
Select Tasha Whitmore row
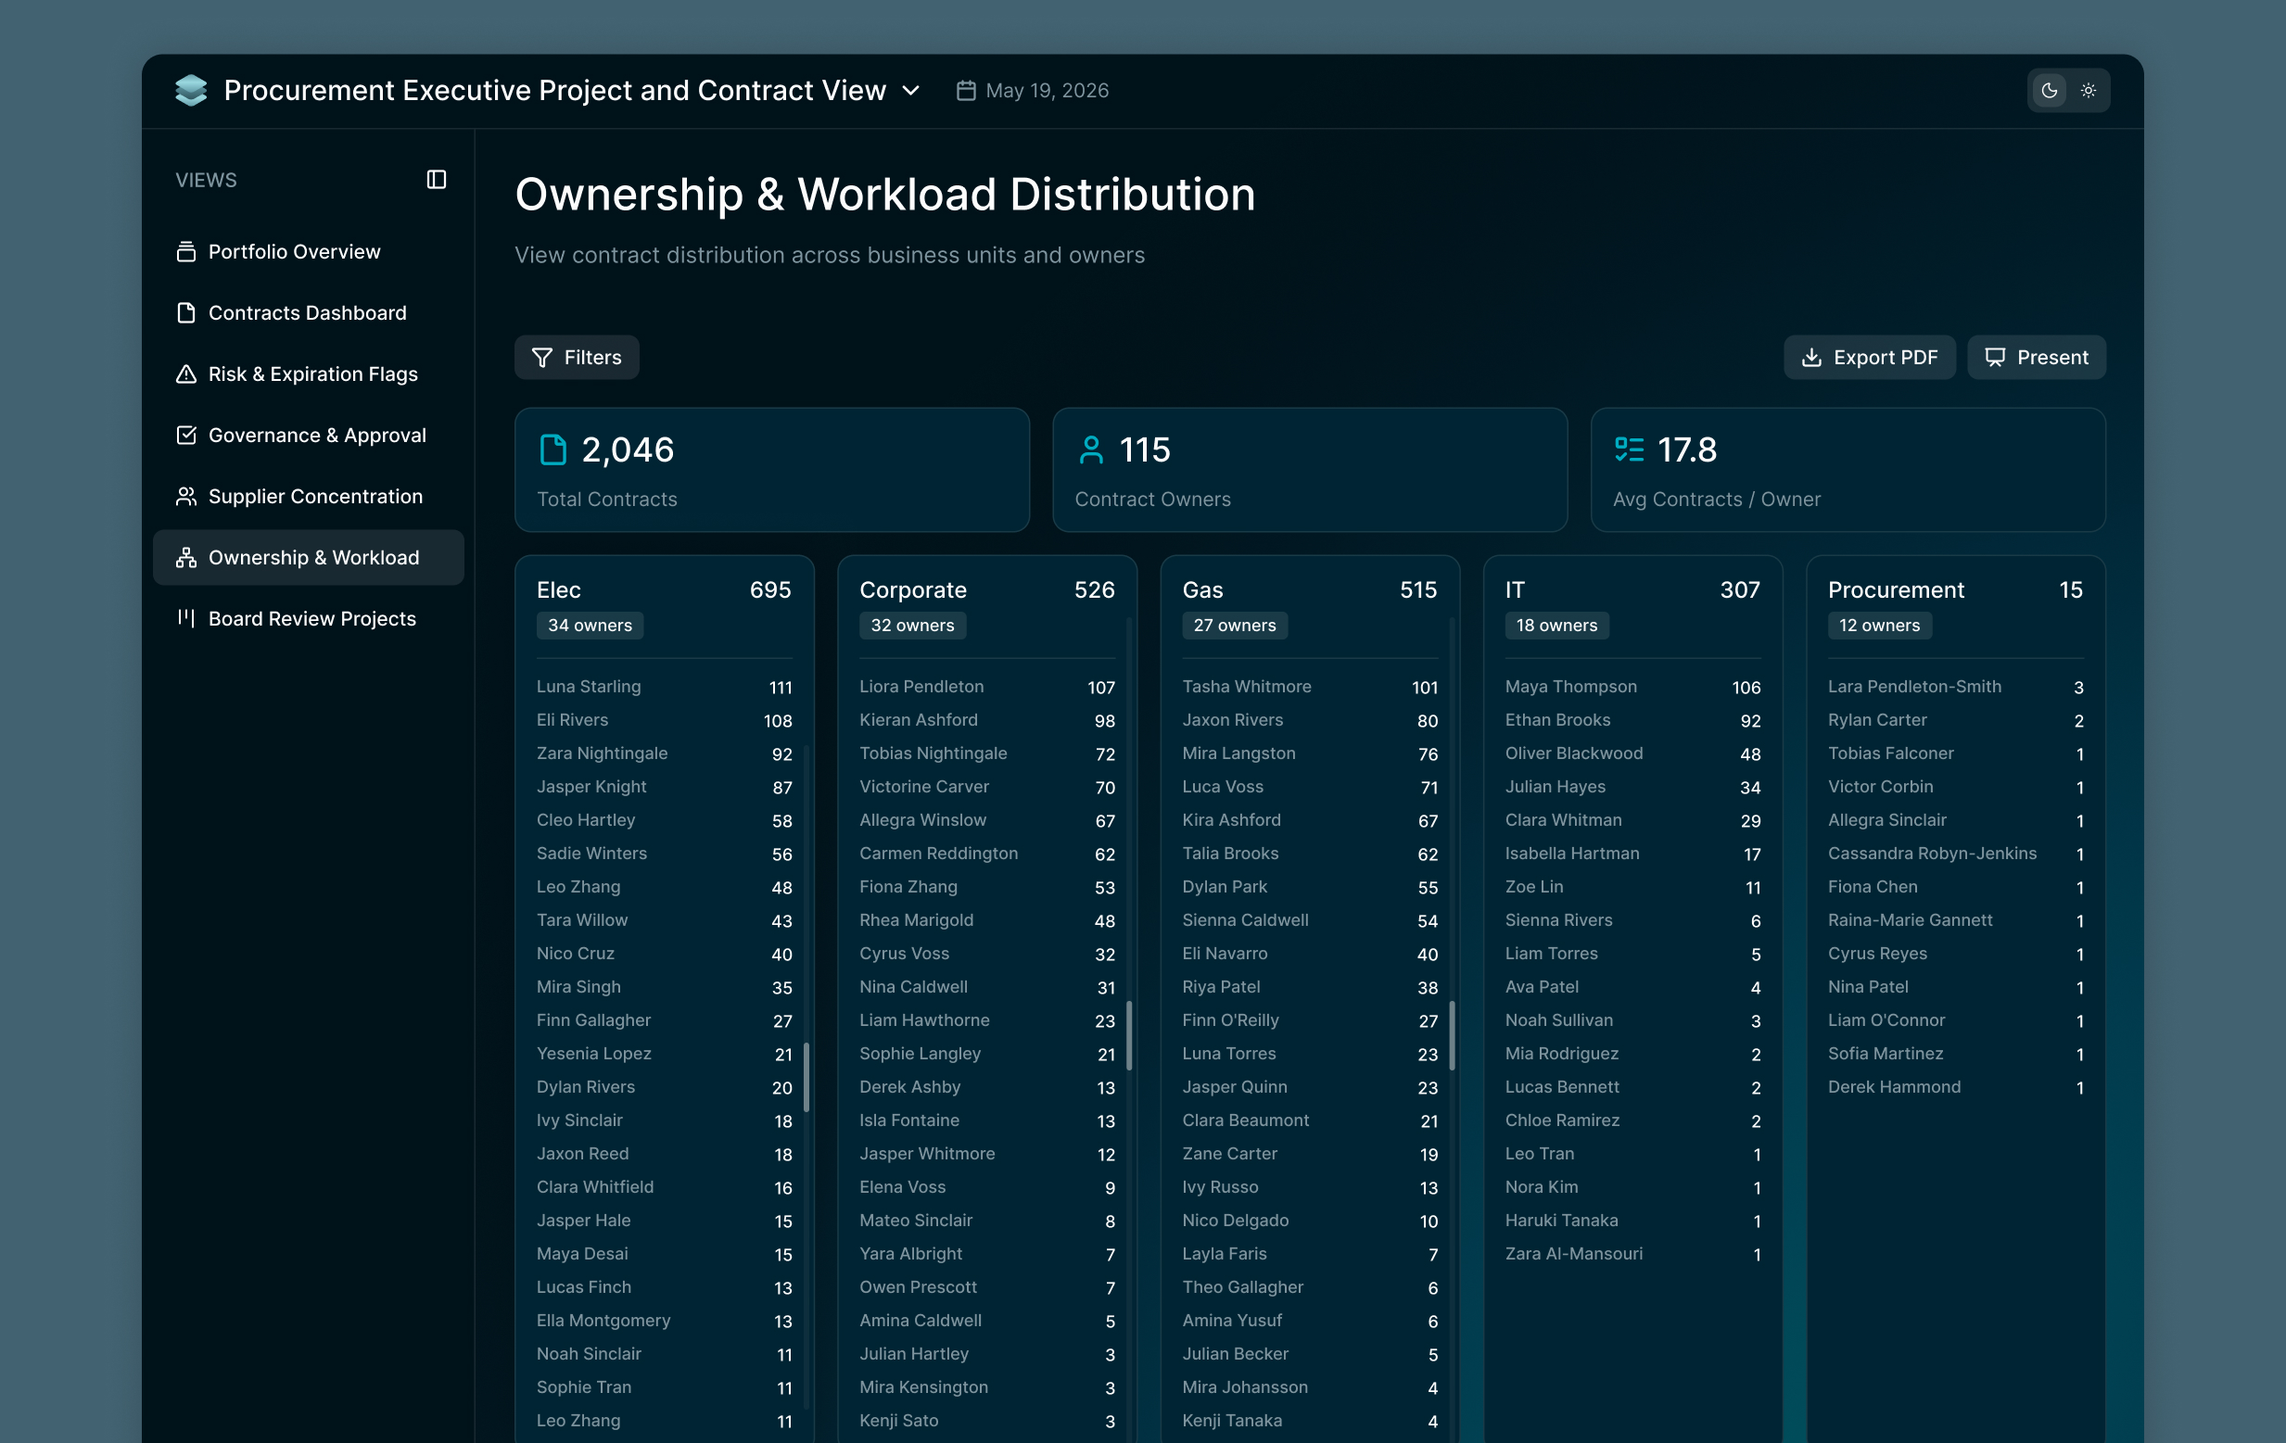click(x=1309, y=687)
